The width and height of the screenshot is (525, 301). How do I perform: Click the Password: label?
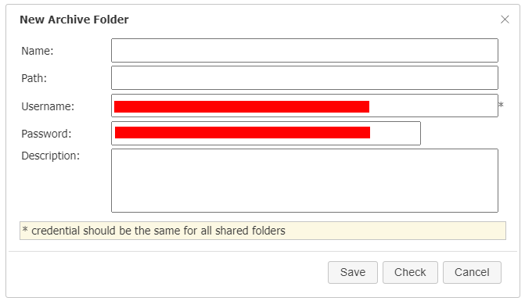click(x=46, y=134)
